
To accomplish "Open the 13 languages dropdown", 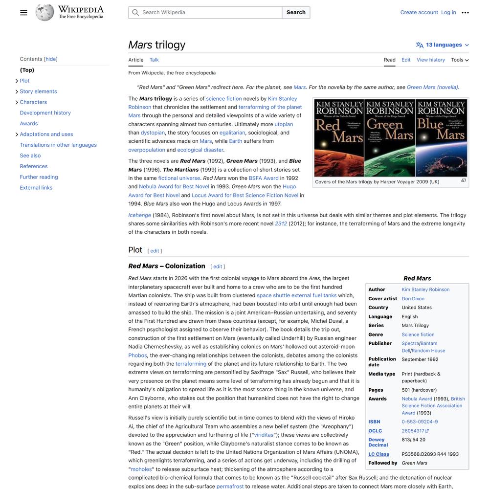I will pyautogui.click(x=443, y=45).
